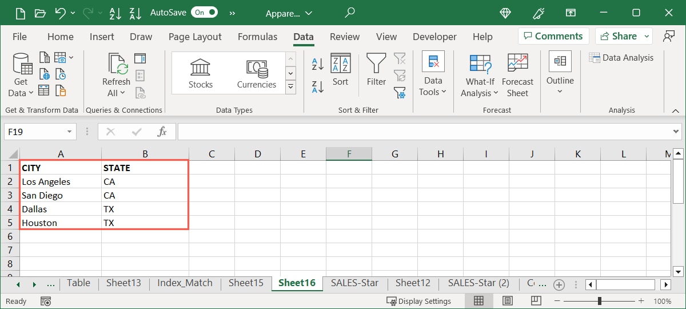This screenshot has height=309, width=686.
Task: Click ribbon Sort Z to A icon
Action: tap(318, 87)
